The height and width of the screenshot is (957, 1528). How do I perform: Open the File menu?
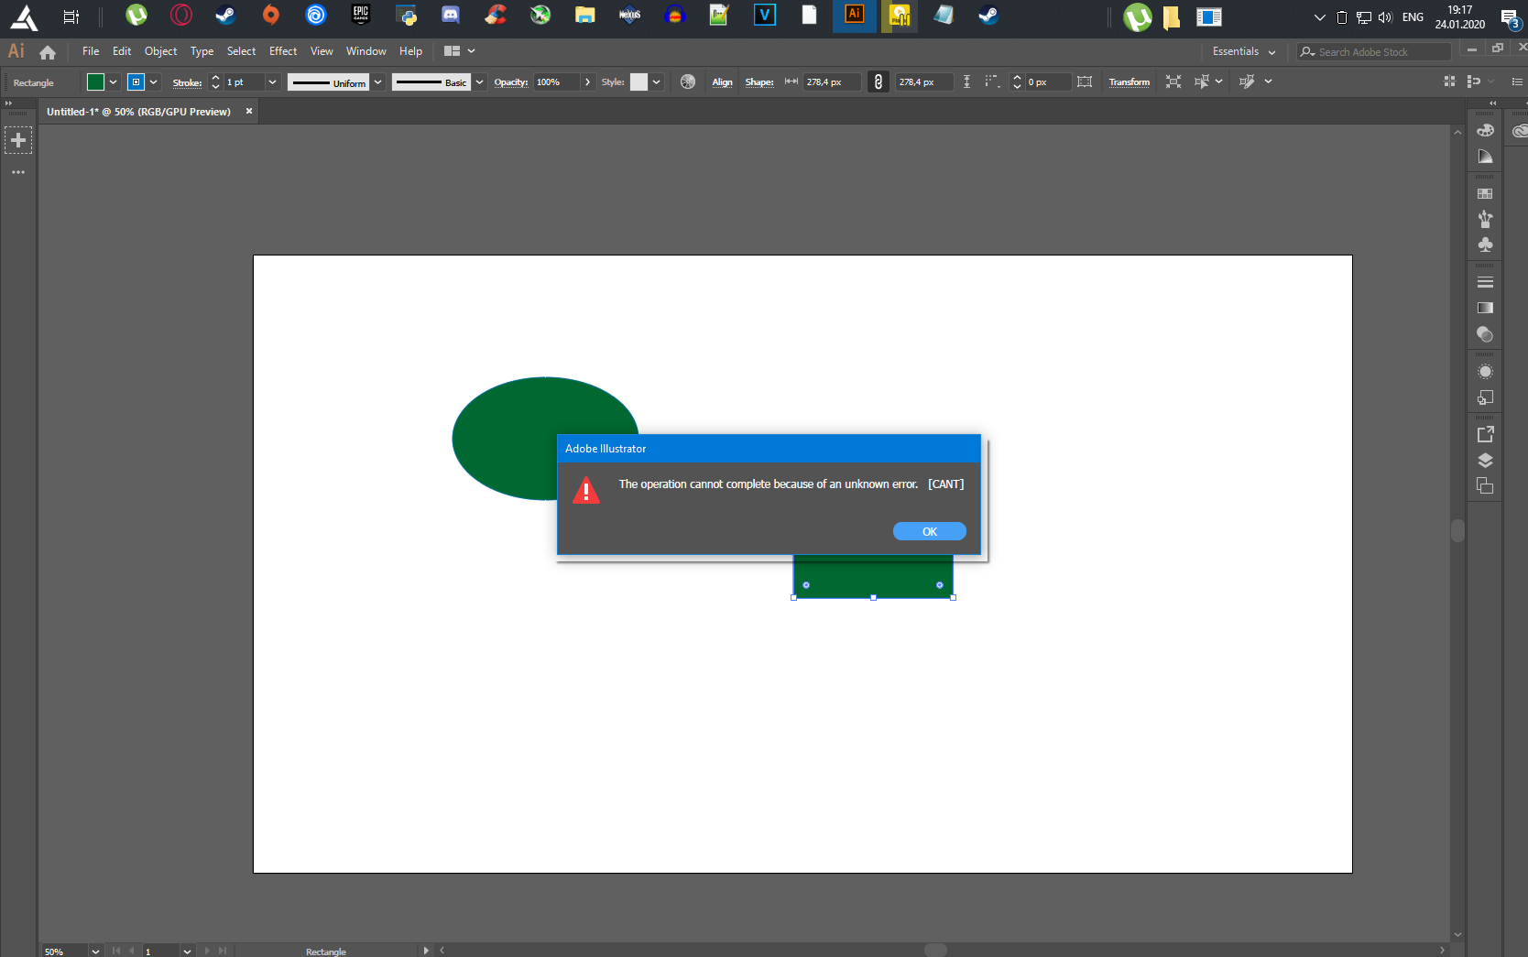[91, 51]
